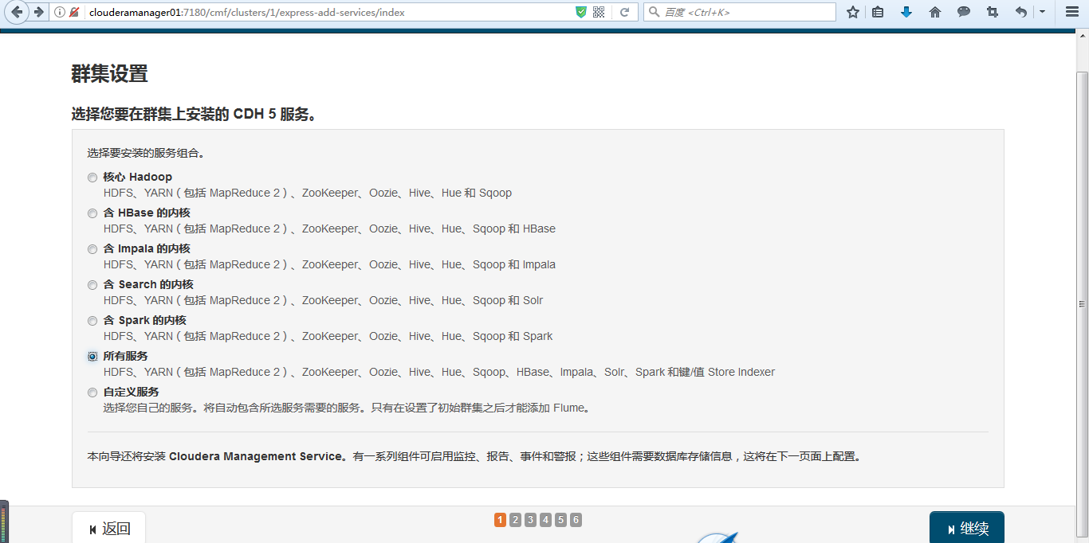Click the chat bubble toolbar icon
This screenshot has height=543, width=1089.
(964, 12)
